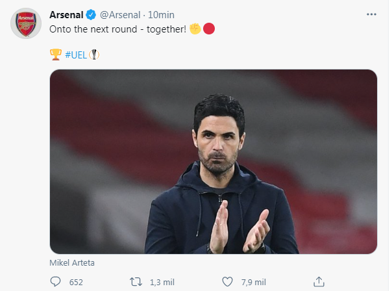This screenshot has width=392, height=291.
Task: Click the #UEL hashtag
Action: [x=76, y=55]
